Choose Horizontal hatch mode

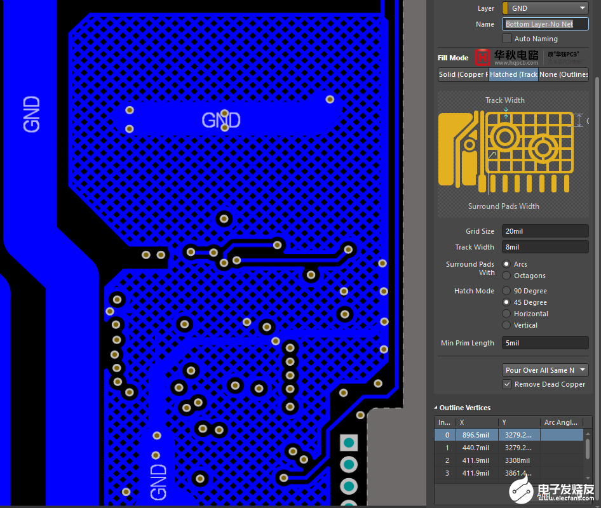506,314
